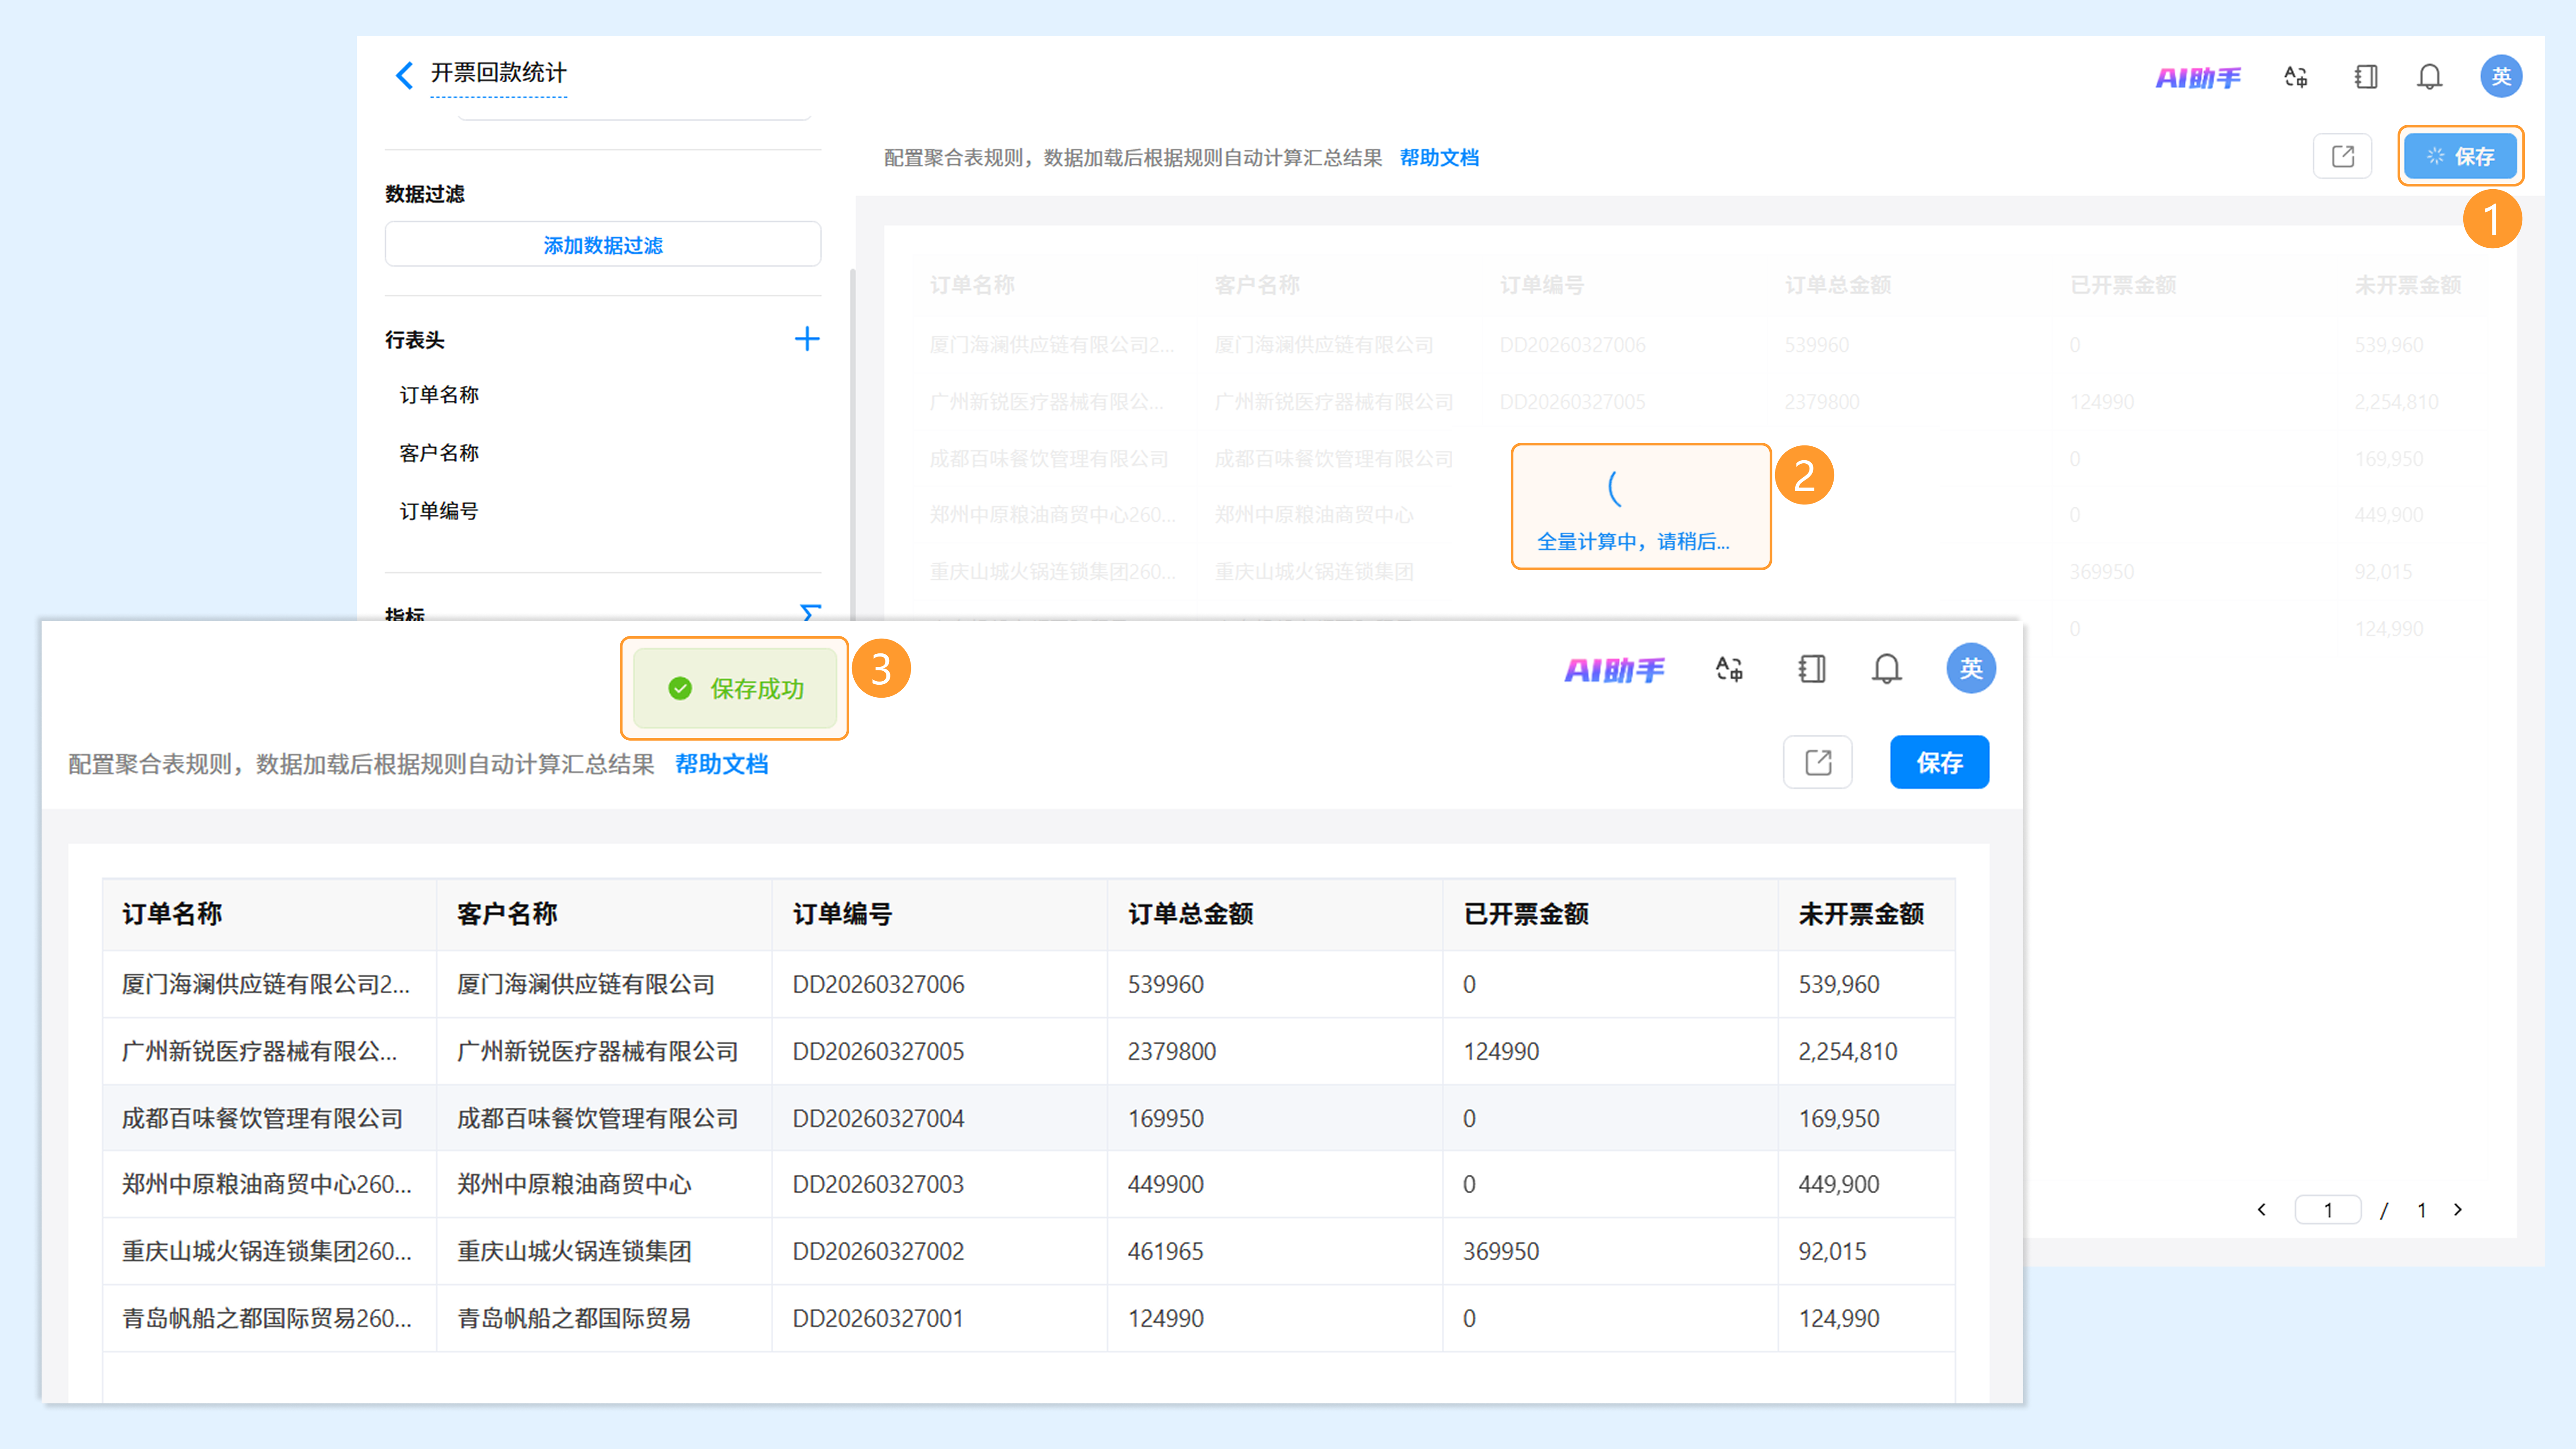
Task: Open the user avatar 英 in front window
Action: click(x=1971, y=668)
